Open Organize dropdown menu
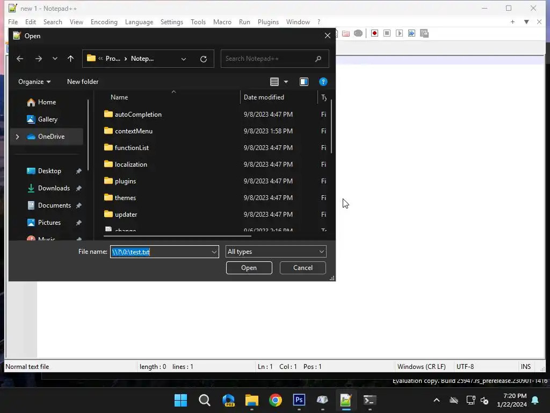The image size is (550, 413). (34, 82)
